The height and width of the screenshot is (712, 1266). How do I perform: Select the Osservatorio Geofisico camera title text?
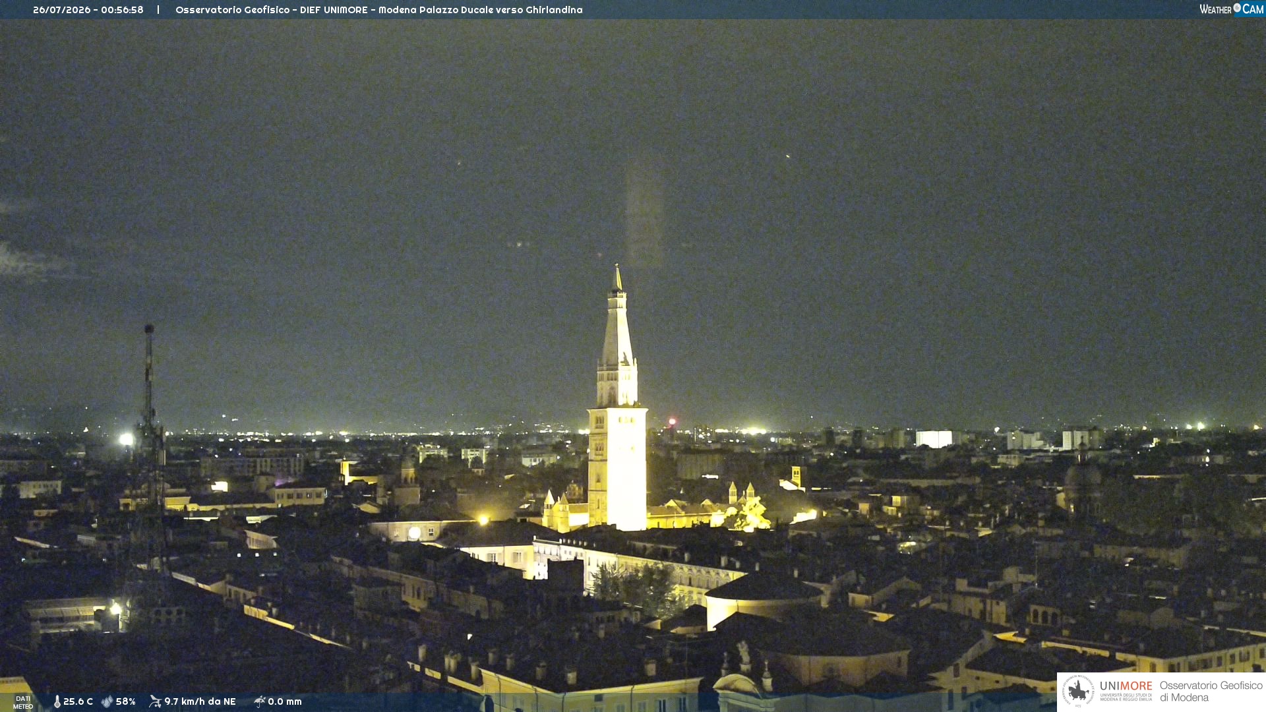tap(379, 10)
